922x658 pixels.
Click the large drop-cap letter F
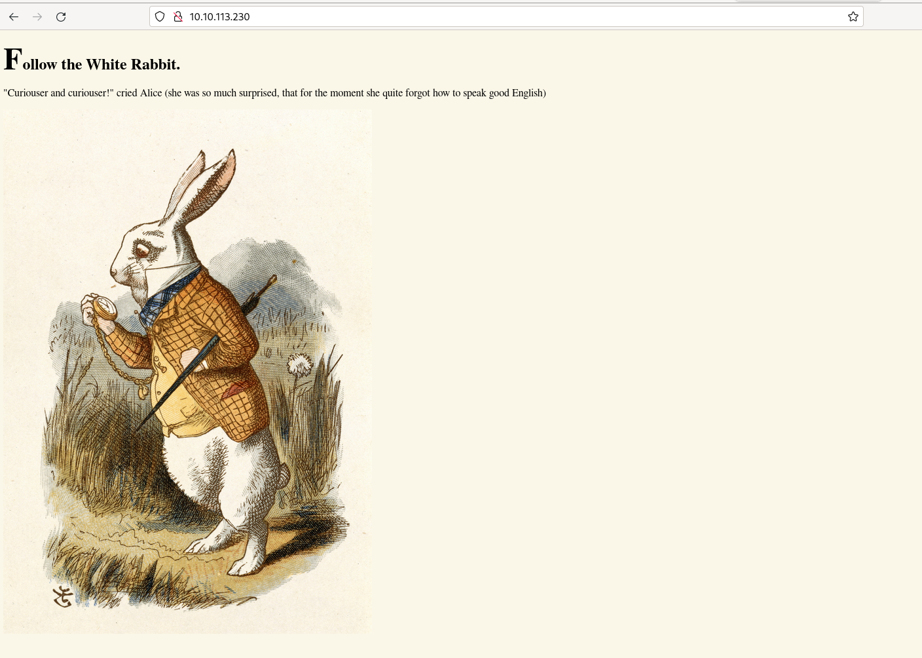click(13, 60)
